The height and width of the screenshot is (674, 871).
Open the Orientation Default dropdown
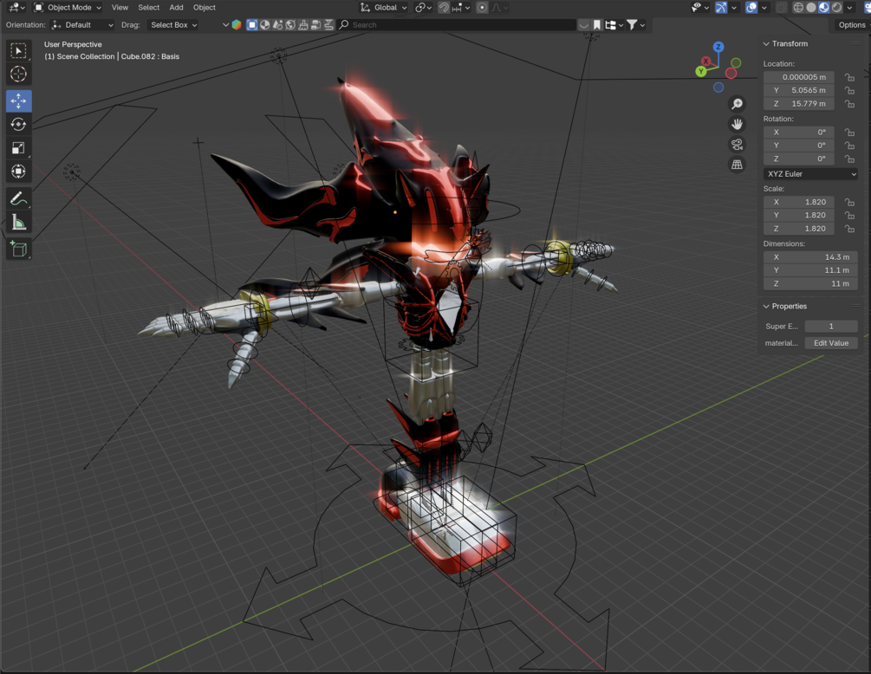click(x=82, y=24)
